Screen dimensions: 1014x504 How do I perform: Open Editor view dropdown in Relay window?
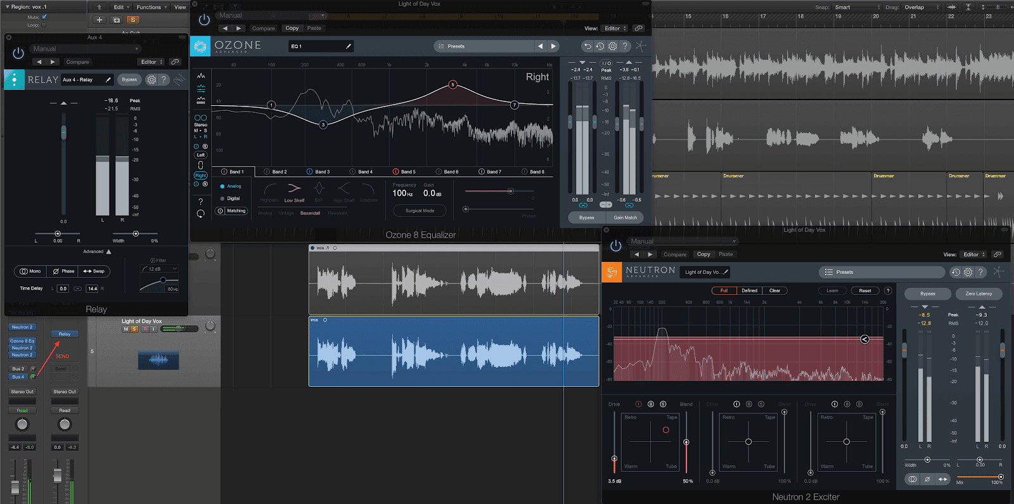tap(151, 62)
